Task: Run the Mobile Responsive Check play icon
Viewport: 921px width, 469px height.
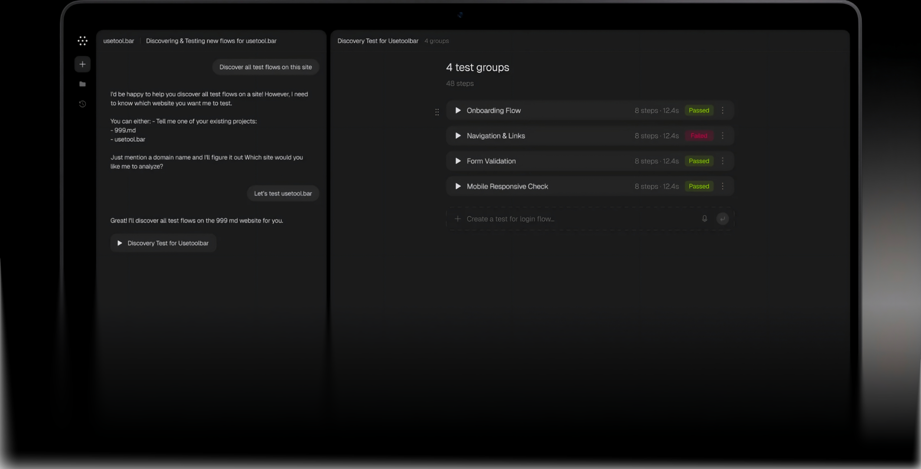Action: (458, 186)
